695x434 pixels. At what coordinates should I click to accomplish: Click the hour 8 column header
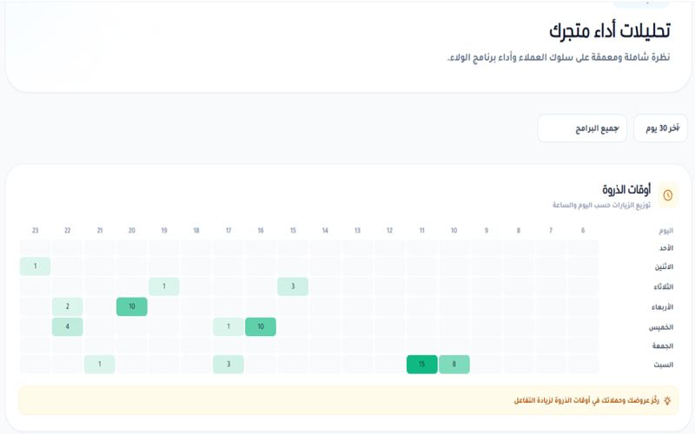(x=519, y=230)
